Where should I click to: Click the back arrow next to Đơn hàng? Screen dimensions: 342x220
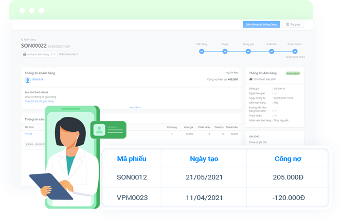pyautogui.click(x=22, y=39)
